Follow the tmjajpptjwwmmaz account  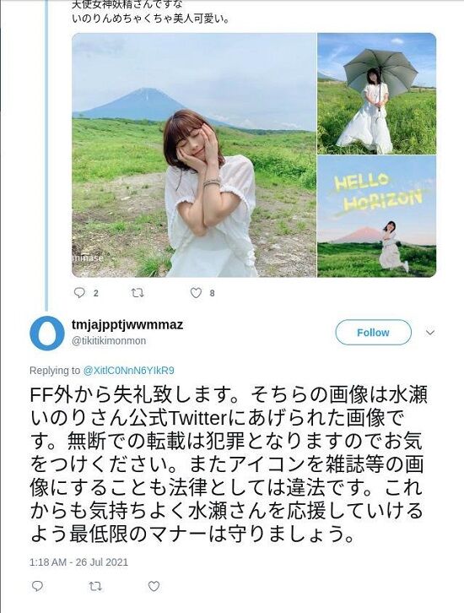(x=373, y=333)
